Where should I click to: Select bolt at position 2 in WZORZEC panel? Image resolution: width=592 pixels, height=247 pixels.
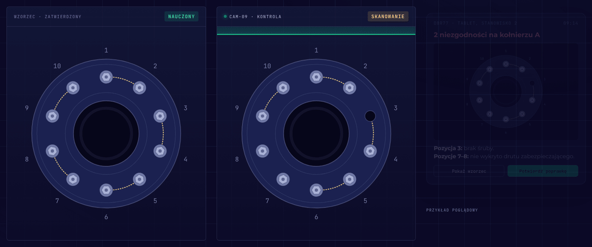[x=140, y=87]
